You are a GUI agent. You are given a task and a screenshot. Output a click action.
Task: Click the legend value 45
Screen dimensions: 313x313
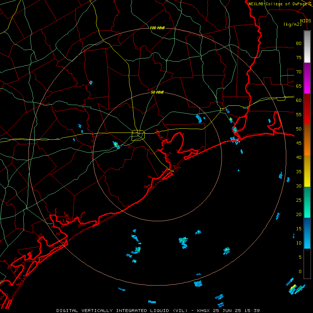(x=299, y=143)
